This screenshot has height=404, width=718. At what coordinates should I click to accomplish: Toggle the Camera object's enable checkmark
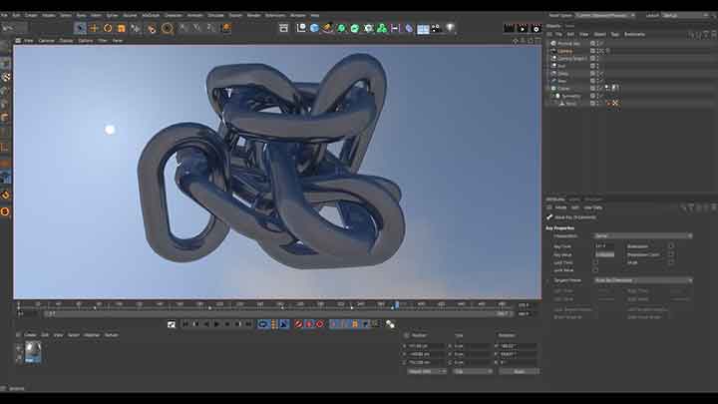601,51
